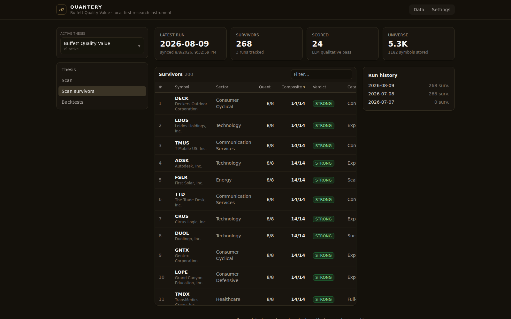Sort the table by Symbol column
The width and height of the screenshot is (511, 319).
click(182, 87)
